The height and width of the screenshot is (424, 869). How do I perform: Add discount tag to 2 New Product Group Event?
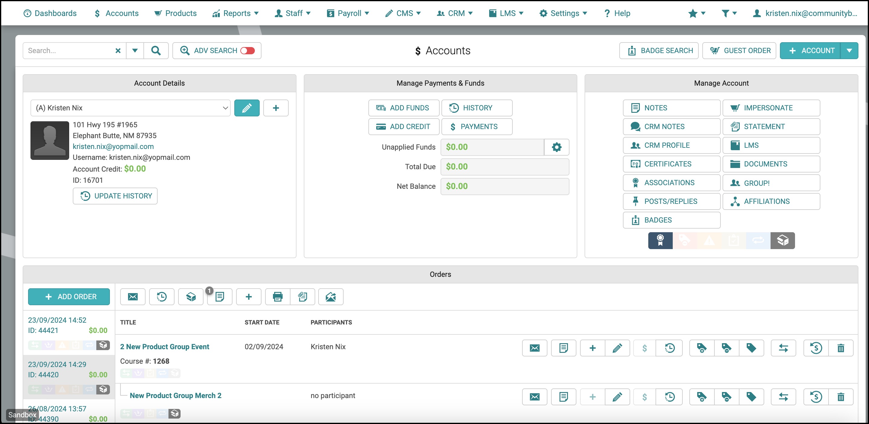point(702,348)
